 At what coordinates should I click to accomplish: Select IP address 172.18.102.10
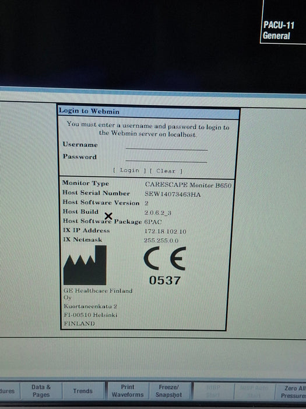[x=165, y=231]
